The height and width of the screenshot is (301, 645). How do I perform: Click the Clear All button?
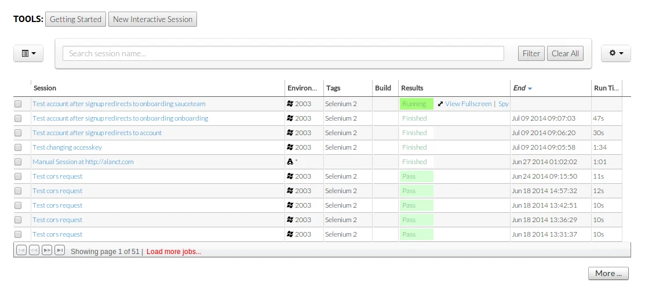click(565, 53)
